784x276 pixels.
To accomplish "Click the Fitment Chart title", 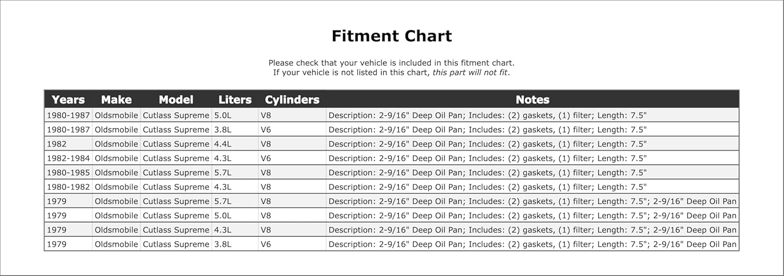I will click(x=391, y=36).
